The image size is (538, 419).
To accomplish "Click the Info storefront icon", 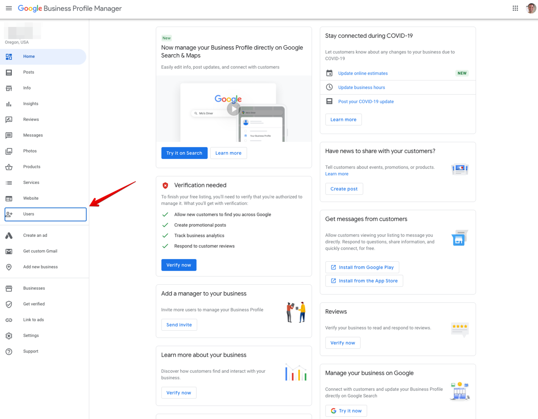I will pos(9,88).
